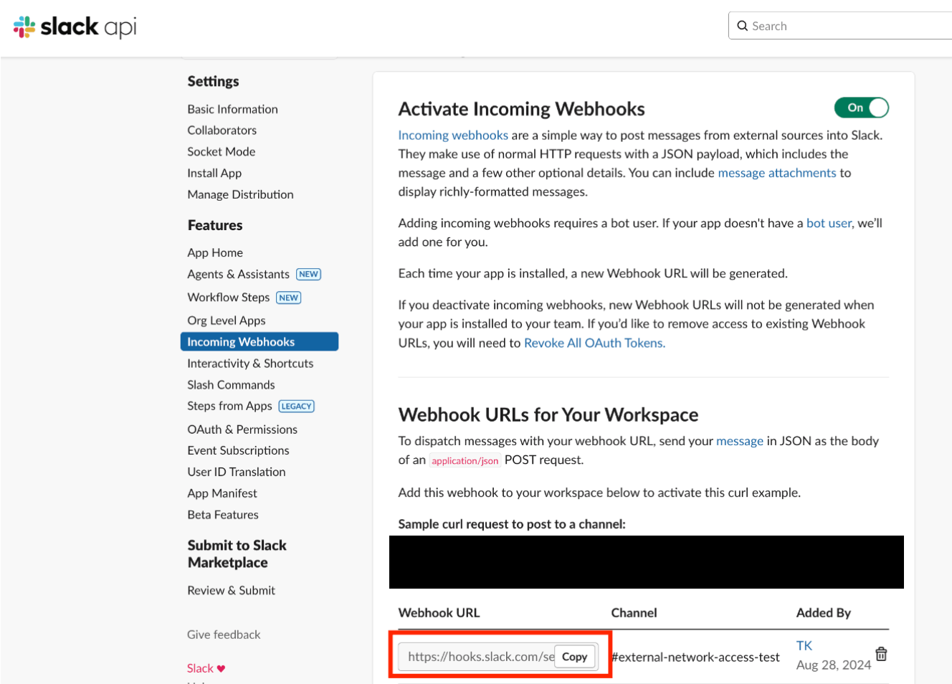Open the message link in webhook instructions
Image resolution: width=952 pixels, height=684 pixels.
coord(740,441)
